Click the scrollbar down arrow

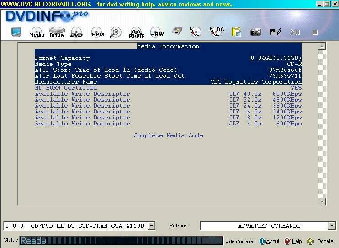tap(322, 202)
